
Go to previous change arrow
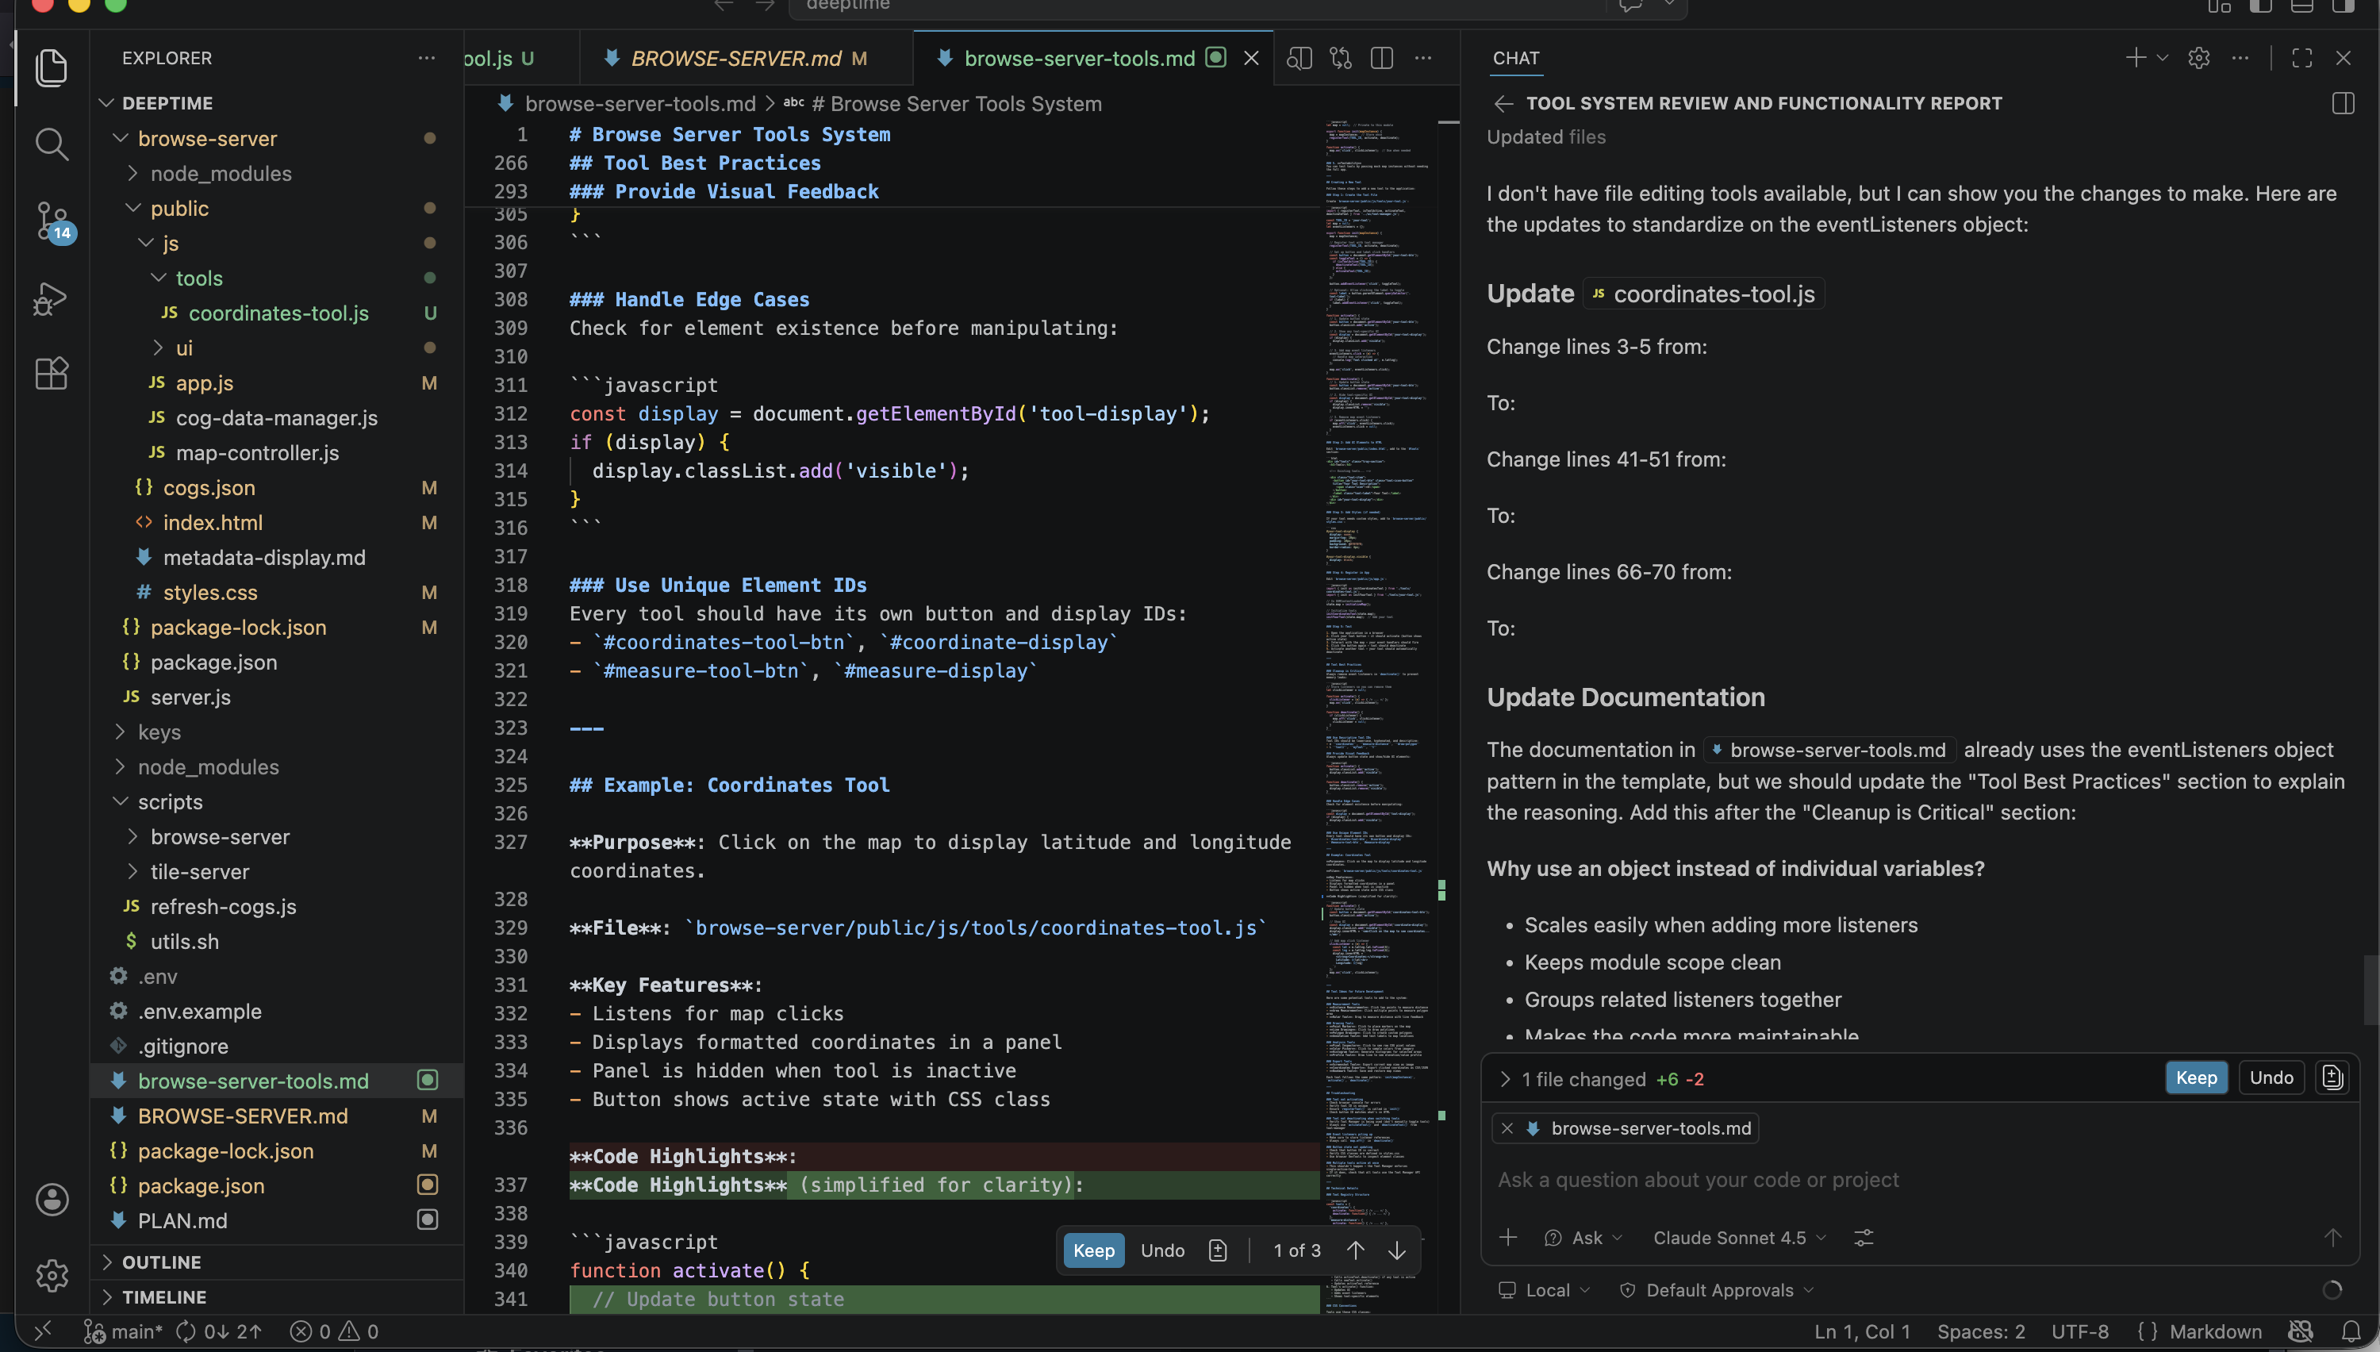tap(1355, 1250)
